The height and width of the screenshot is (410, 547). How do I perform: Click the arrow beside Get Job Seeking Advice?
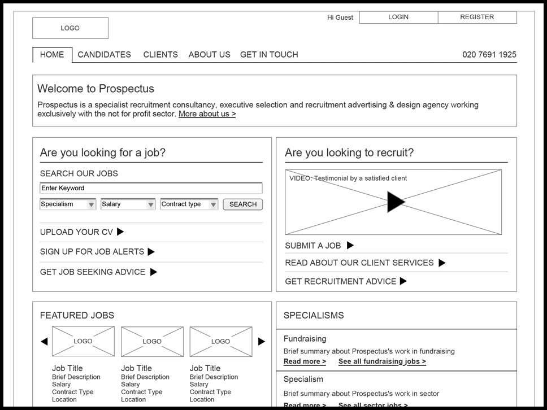[x=154, y=272]
